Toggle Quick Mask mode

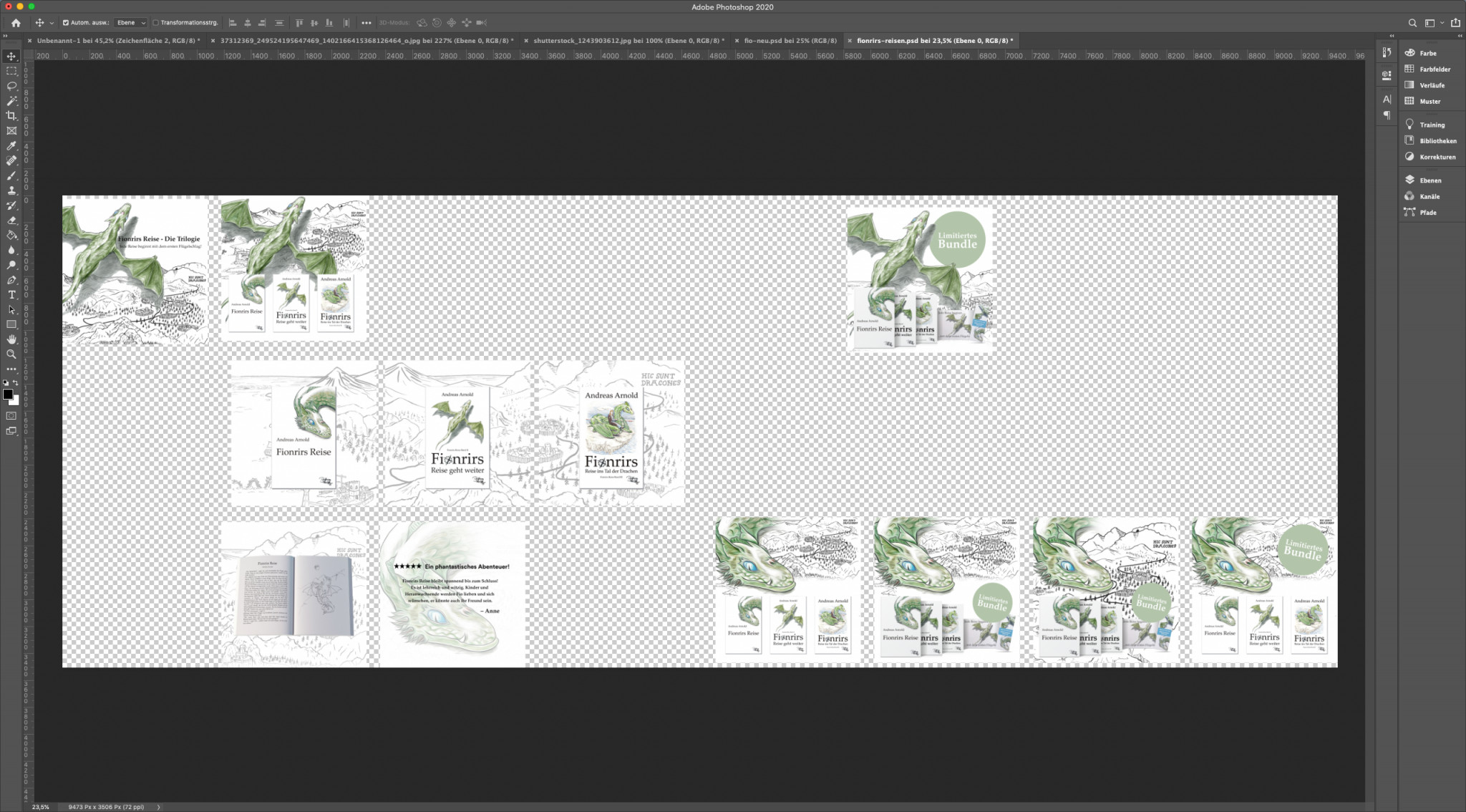[11, 416]
